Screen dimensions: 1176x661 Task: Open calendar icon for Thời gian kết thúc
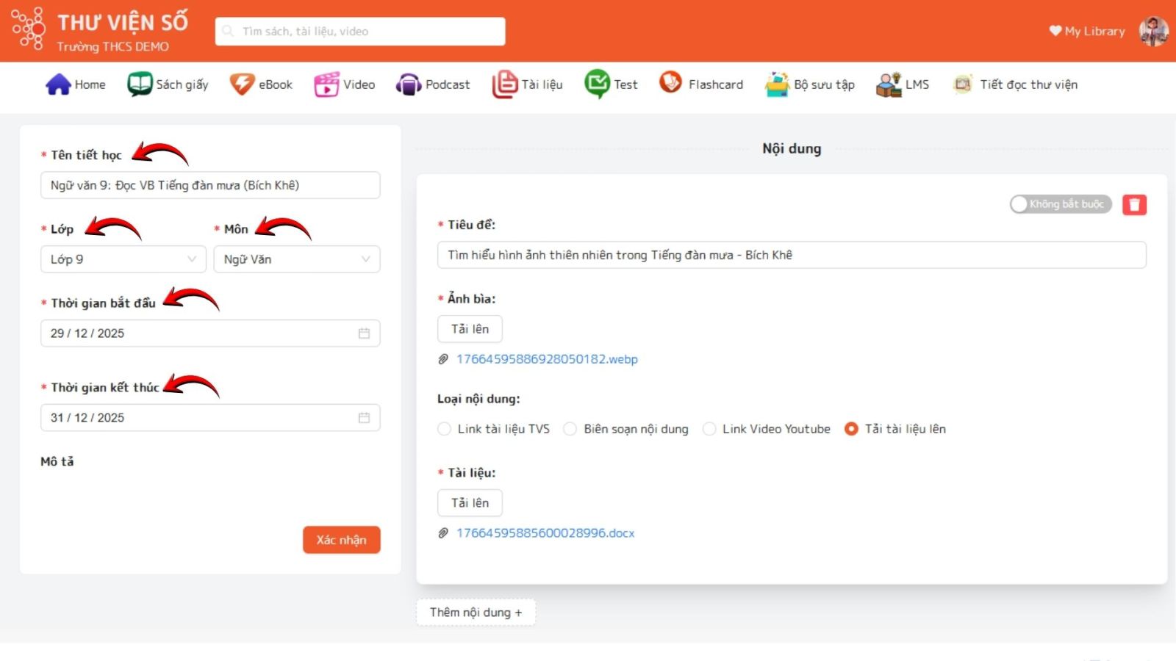[x=364, y=418]
